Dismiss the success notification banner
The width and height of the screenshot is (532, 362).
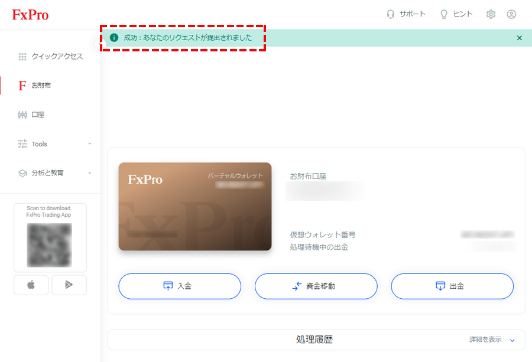[519, 38]
